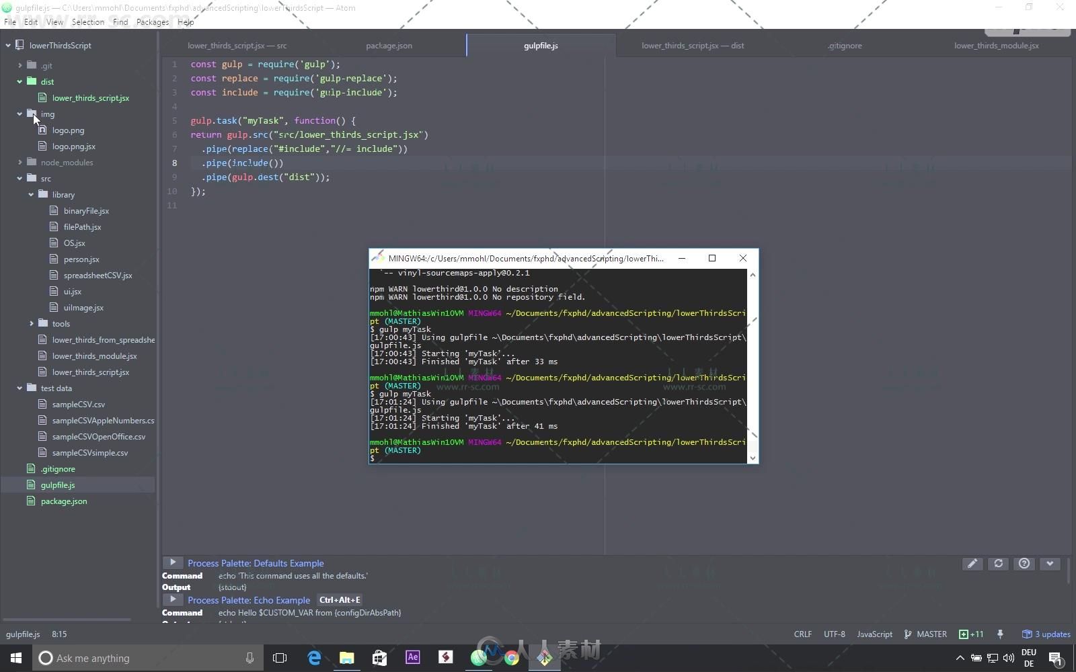Screen dimensions: 1076x672
Task: Change the grammar from JavaScript in the status bar
Action: click(874, 634)
